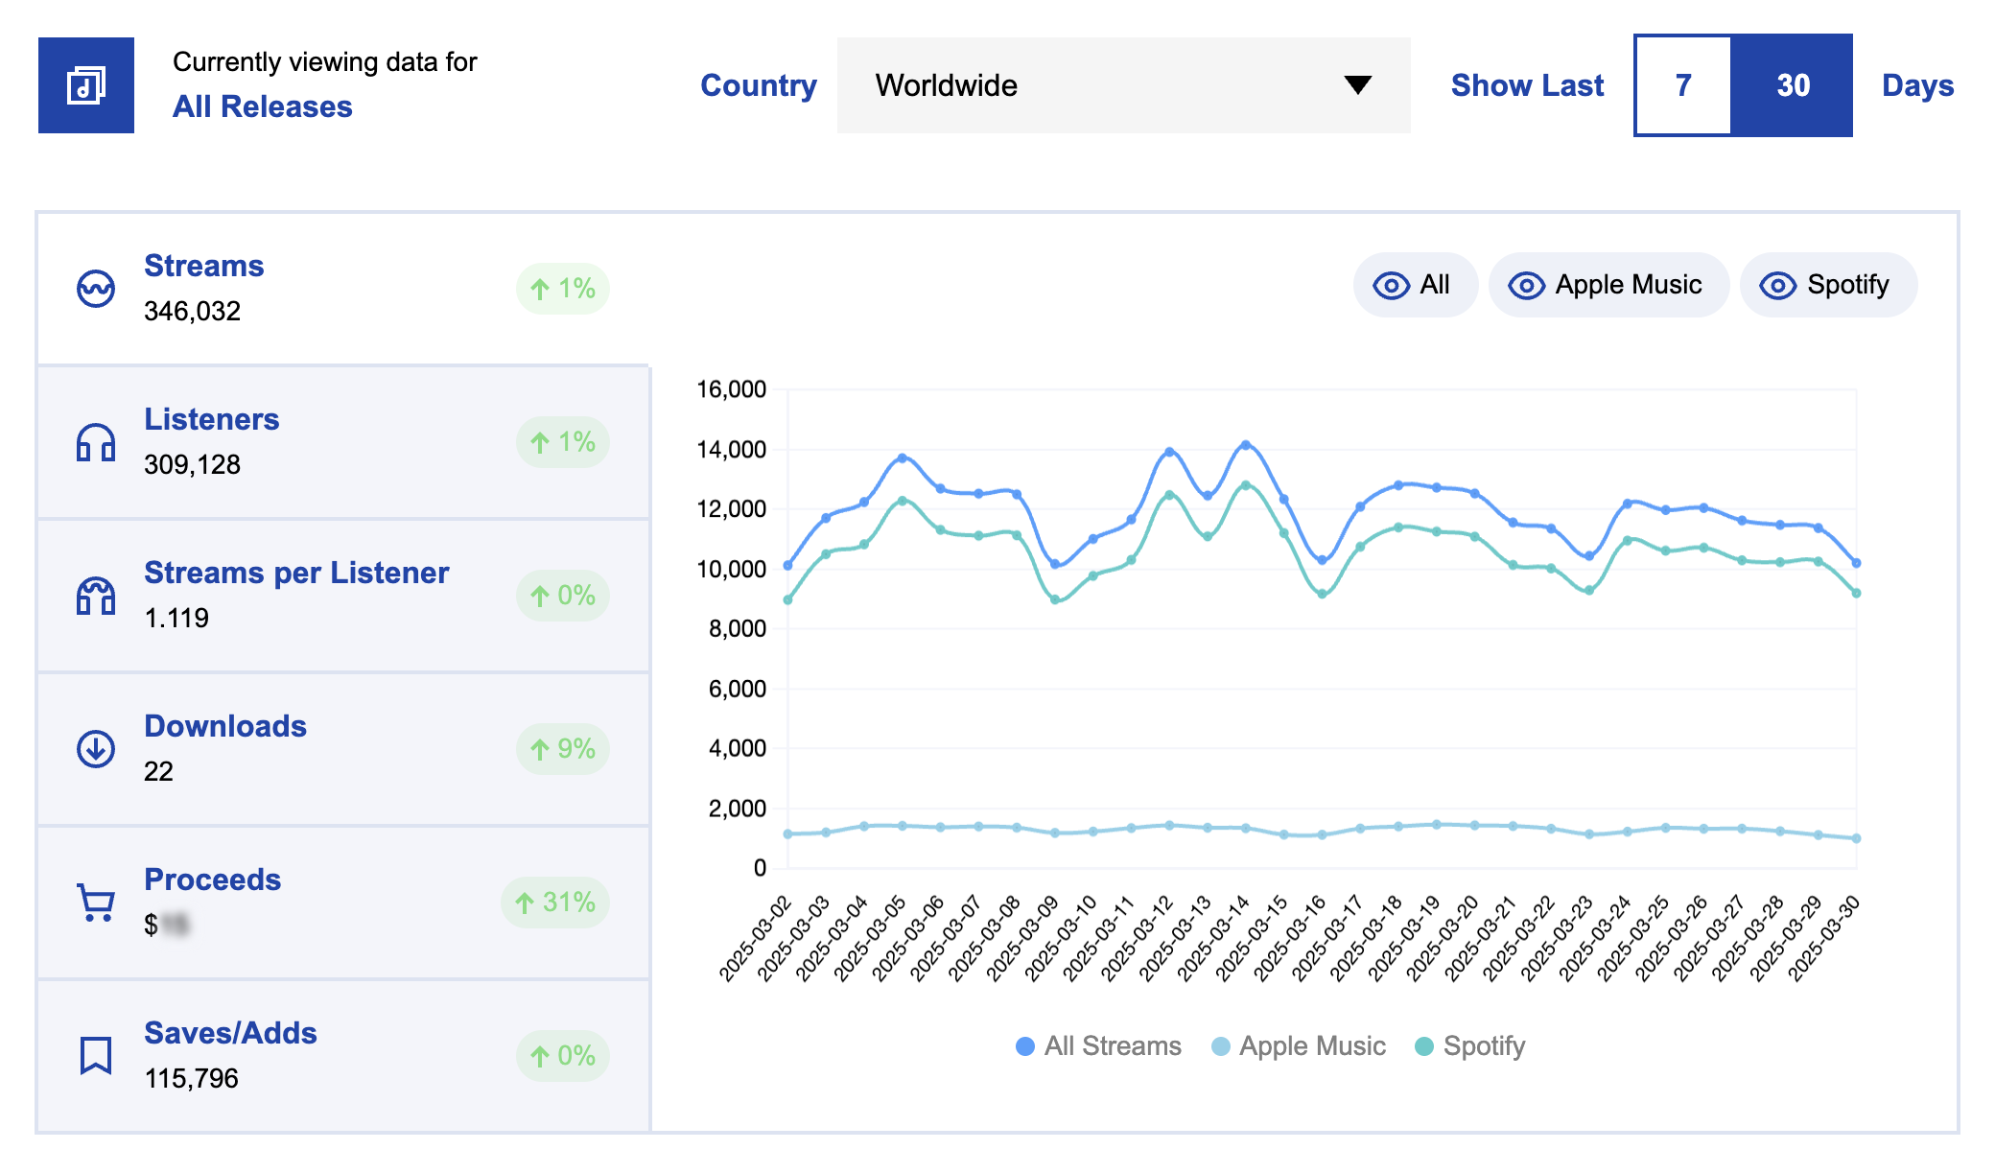Image resolution: width=1995 pixels, height=1173 pixels.
Task: Click the 2025-03-14 peak on All Streams line
Action: pos(1245,445)
